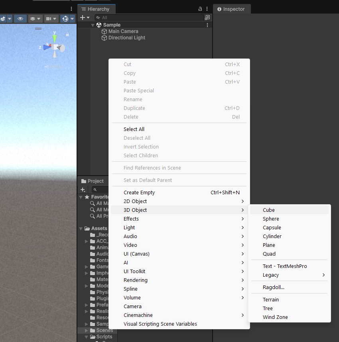The height and width of the screenshot is (342, 339).
Task: Open the gizmos dropdown arrow
Action: [72, 19]
